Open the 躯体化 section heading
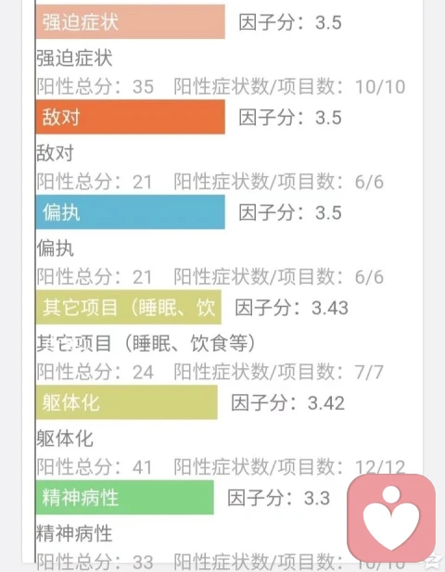 pyautogui.click(x=65, y=439)
